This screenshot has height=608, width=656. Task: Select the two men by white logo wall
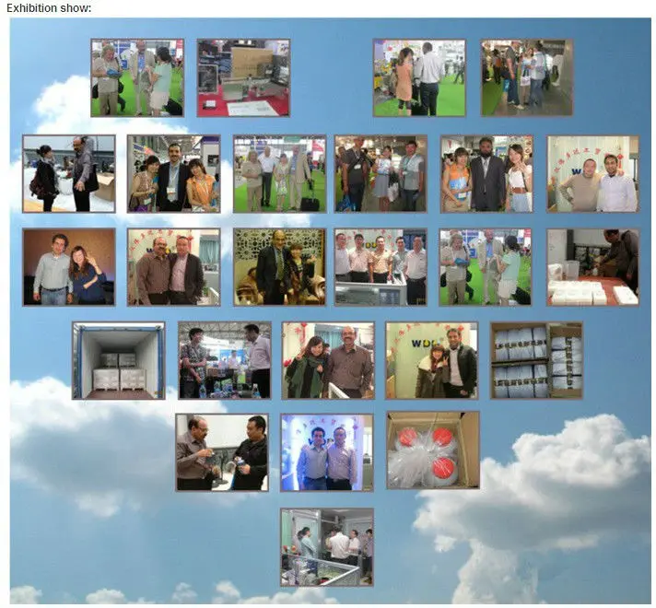click(x=592, y=174)
